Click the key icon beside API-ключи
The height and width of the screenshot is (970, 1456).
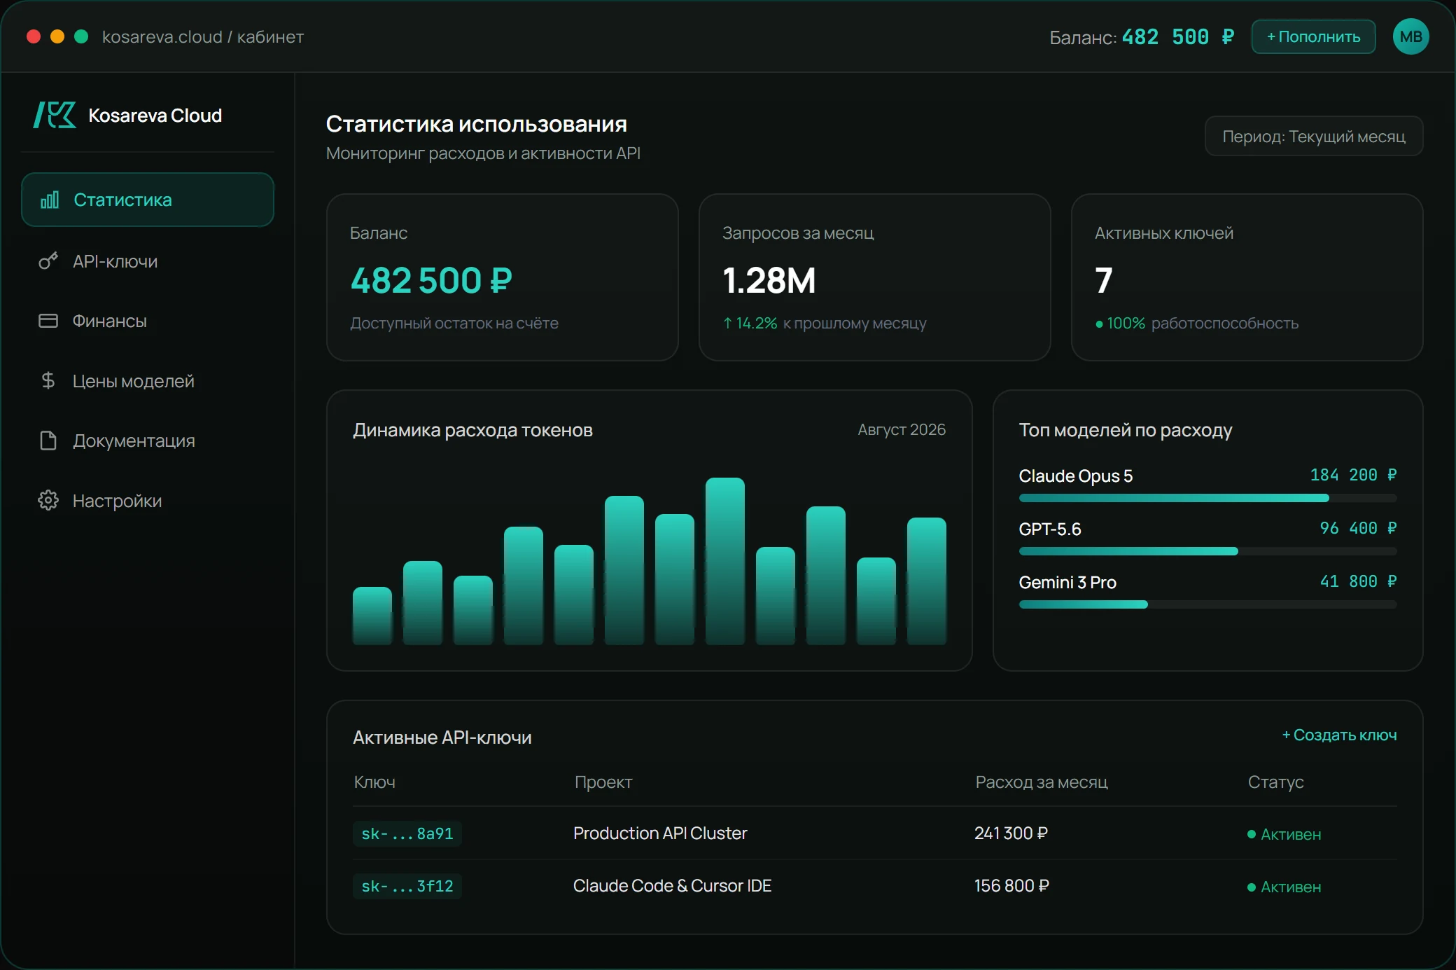coord(48,261)
